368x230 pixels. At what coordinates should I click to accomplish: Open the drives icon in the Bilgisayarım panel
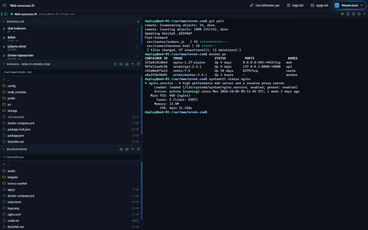tap(121, 149)
